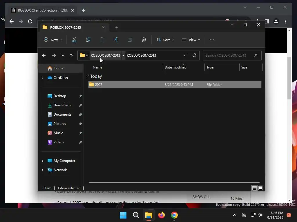The image size is (297, 222).
Task: Show hidden system tray icons
Action: point(234,215)
